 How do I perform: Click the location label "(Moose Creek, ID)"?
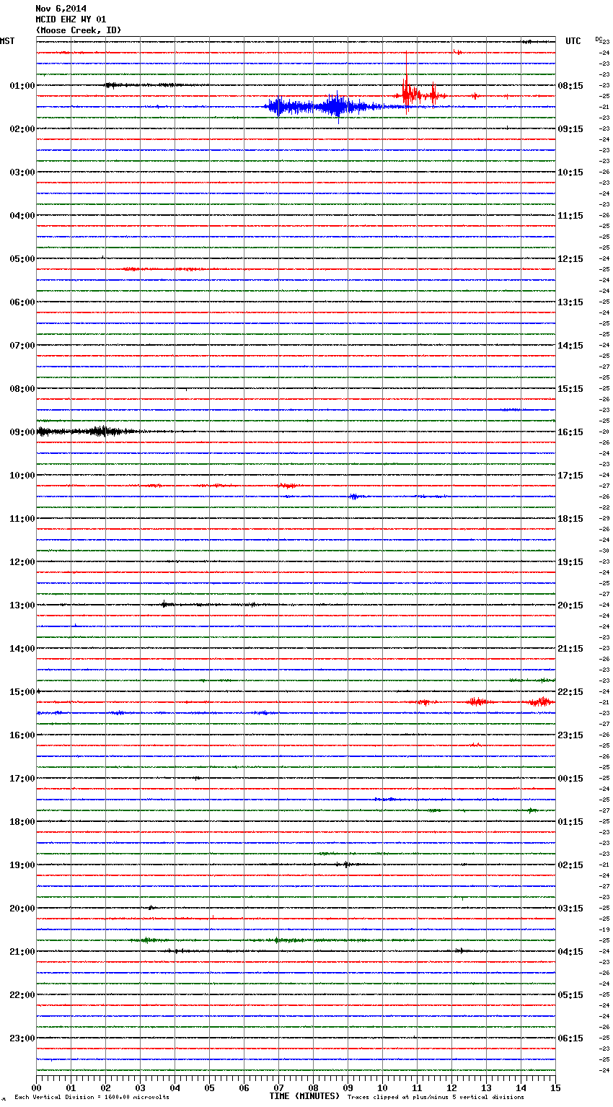click(x=79, y=30)
